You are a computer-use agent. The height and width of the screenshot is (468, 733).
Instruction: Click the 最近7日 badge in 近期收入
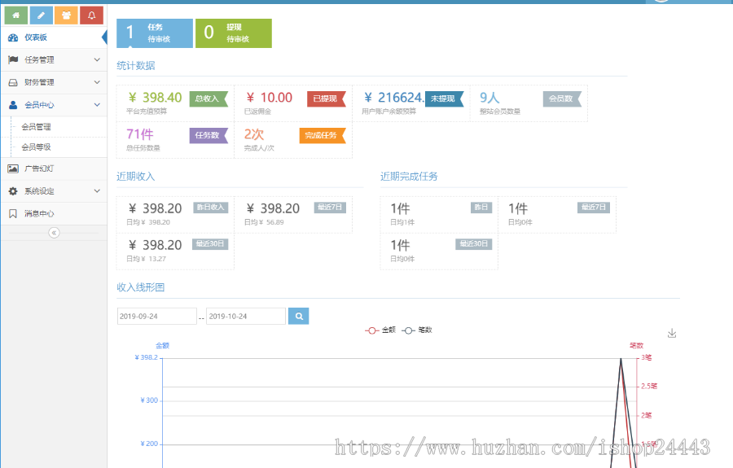click(330, 208)
